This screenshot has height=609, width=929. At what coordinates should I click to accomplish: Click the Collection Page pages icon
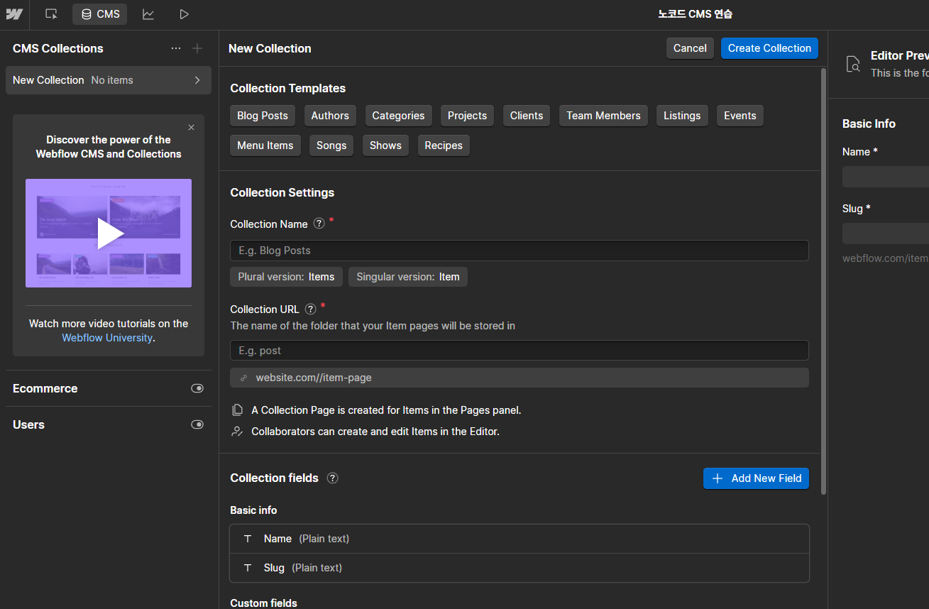coord(238,410)
